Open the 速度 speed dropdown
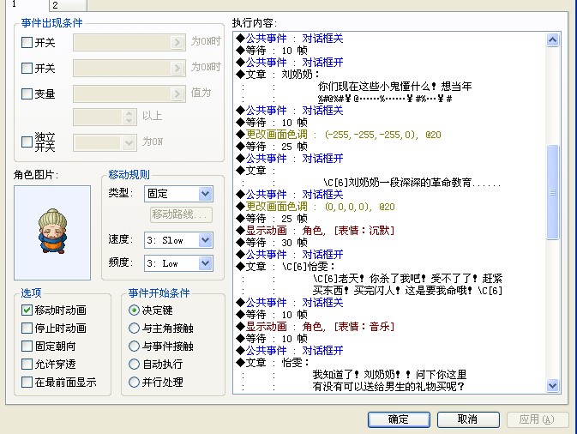This screenshot has height=434, width=577. tap(205, 240)
